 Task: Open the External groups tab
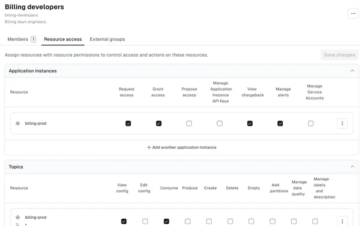(107, 39)
